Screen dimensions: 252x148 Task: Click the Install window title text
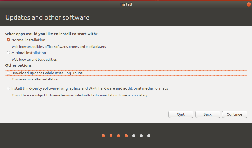[126, 4]
